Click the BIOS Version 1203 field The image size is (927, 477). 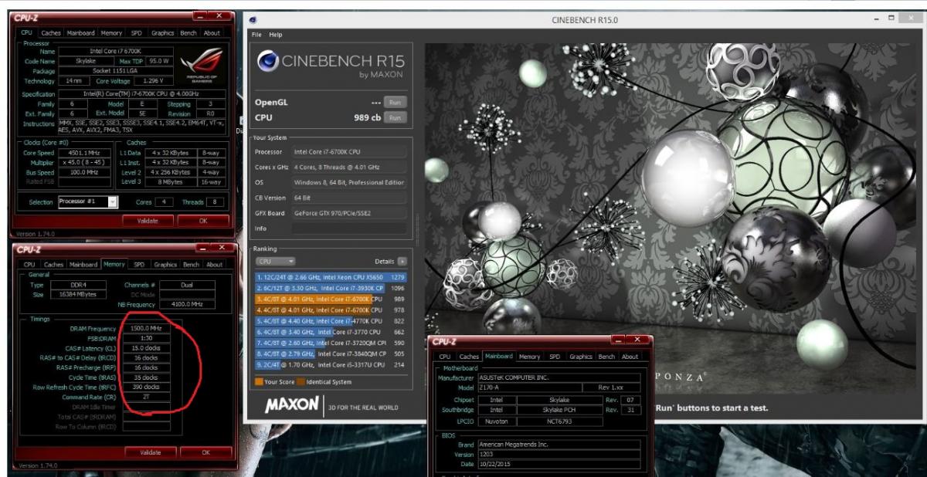[x=559, y=454]
